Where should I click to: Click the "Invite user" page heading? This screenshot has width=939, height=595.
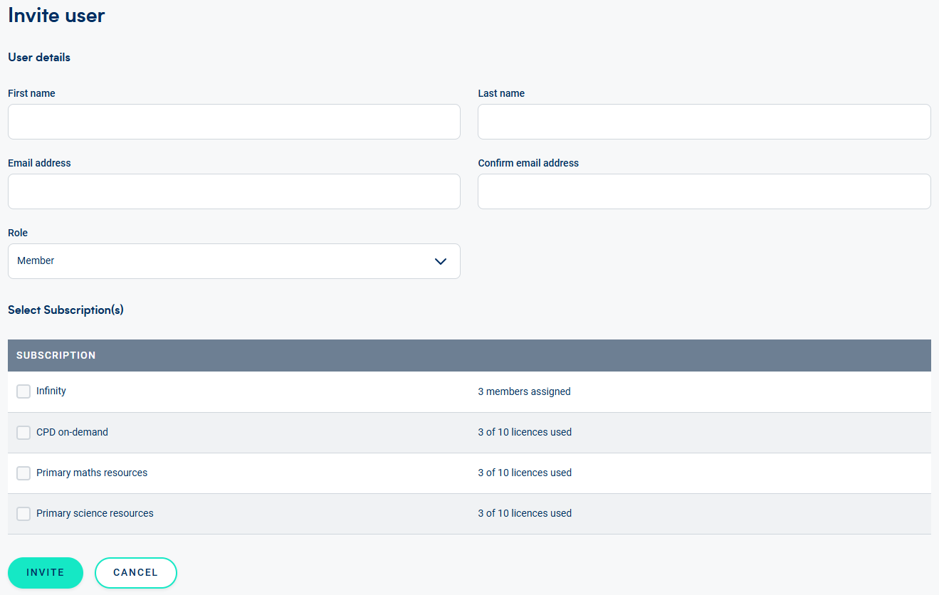tap(56, 15)
